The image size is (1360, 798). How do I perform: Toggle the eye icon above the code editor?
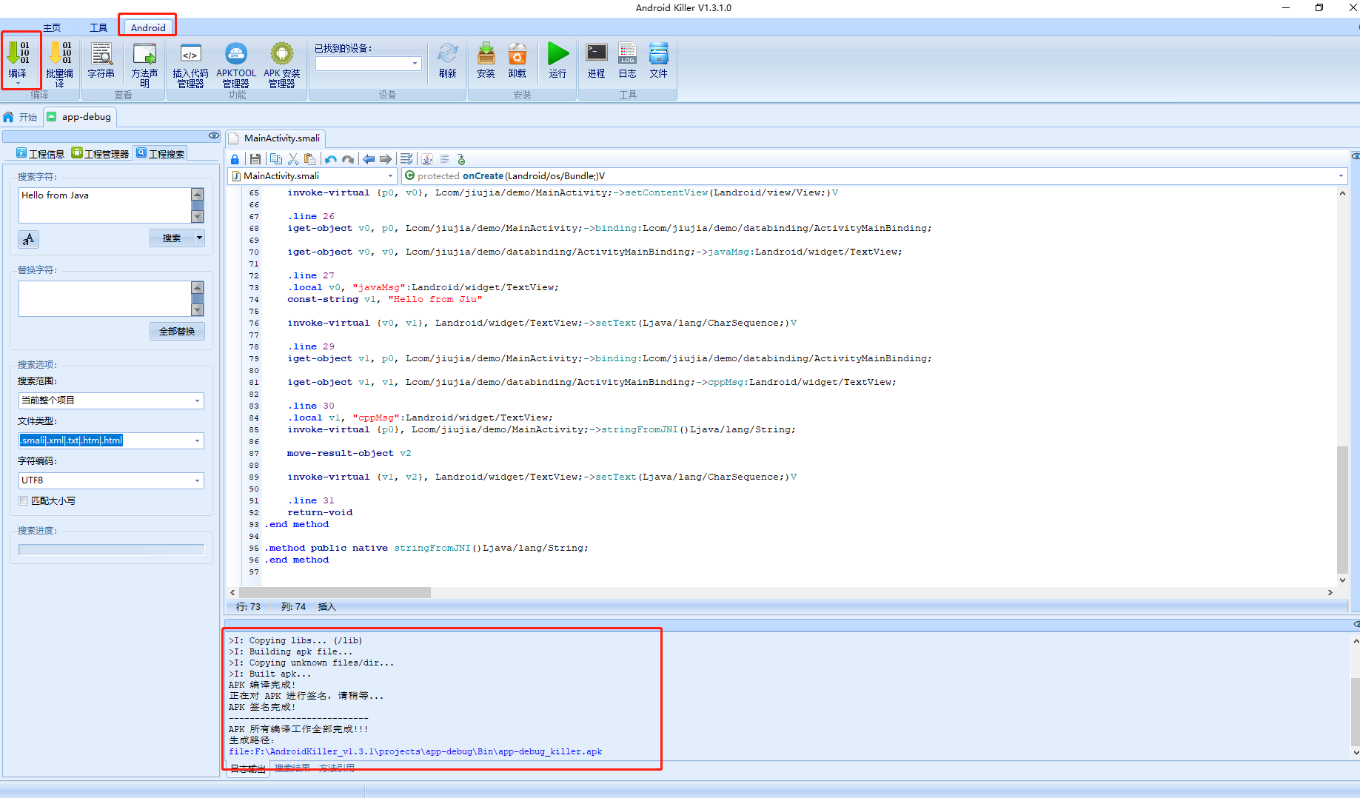click(1356, 156)
